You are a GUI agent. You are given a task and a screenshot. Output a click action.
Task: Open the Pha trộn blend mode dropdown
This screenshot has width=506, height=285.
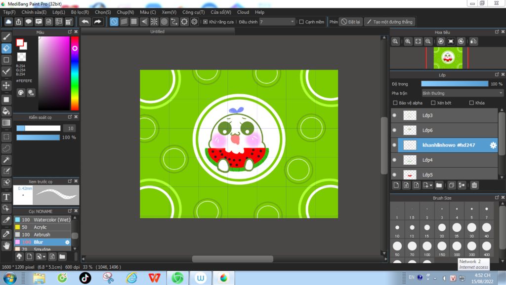pyautogui.click(x=463, y=93)
